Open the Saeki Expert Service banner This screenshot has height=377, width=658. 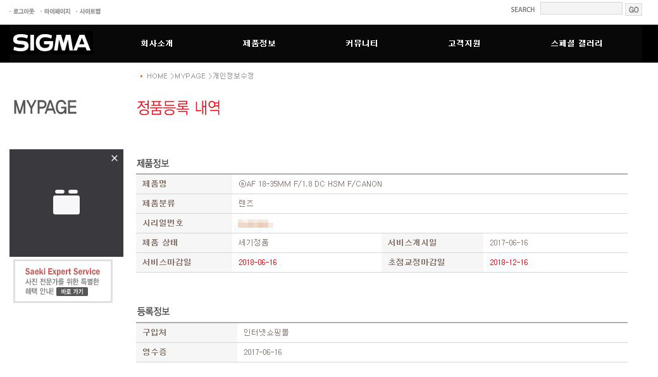click(x=63, y=281)
